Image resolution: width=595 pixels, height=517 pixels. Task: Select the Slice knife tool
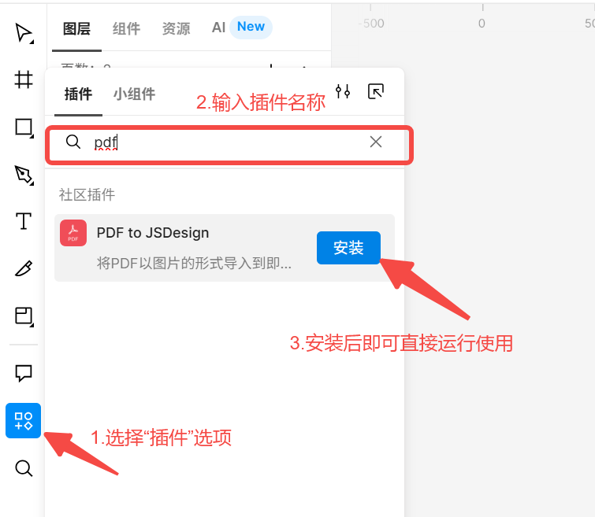[24, 268]
